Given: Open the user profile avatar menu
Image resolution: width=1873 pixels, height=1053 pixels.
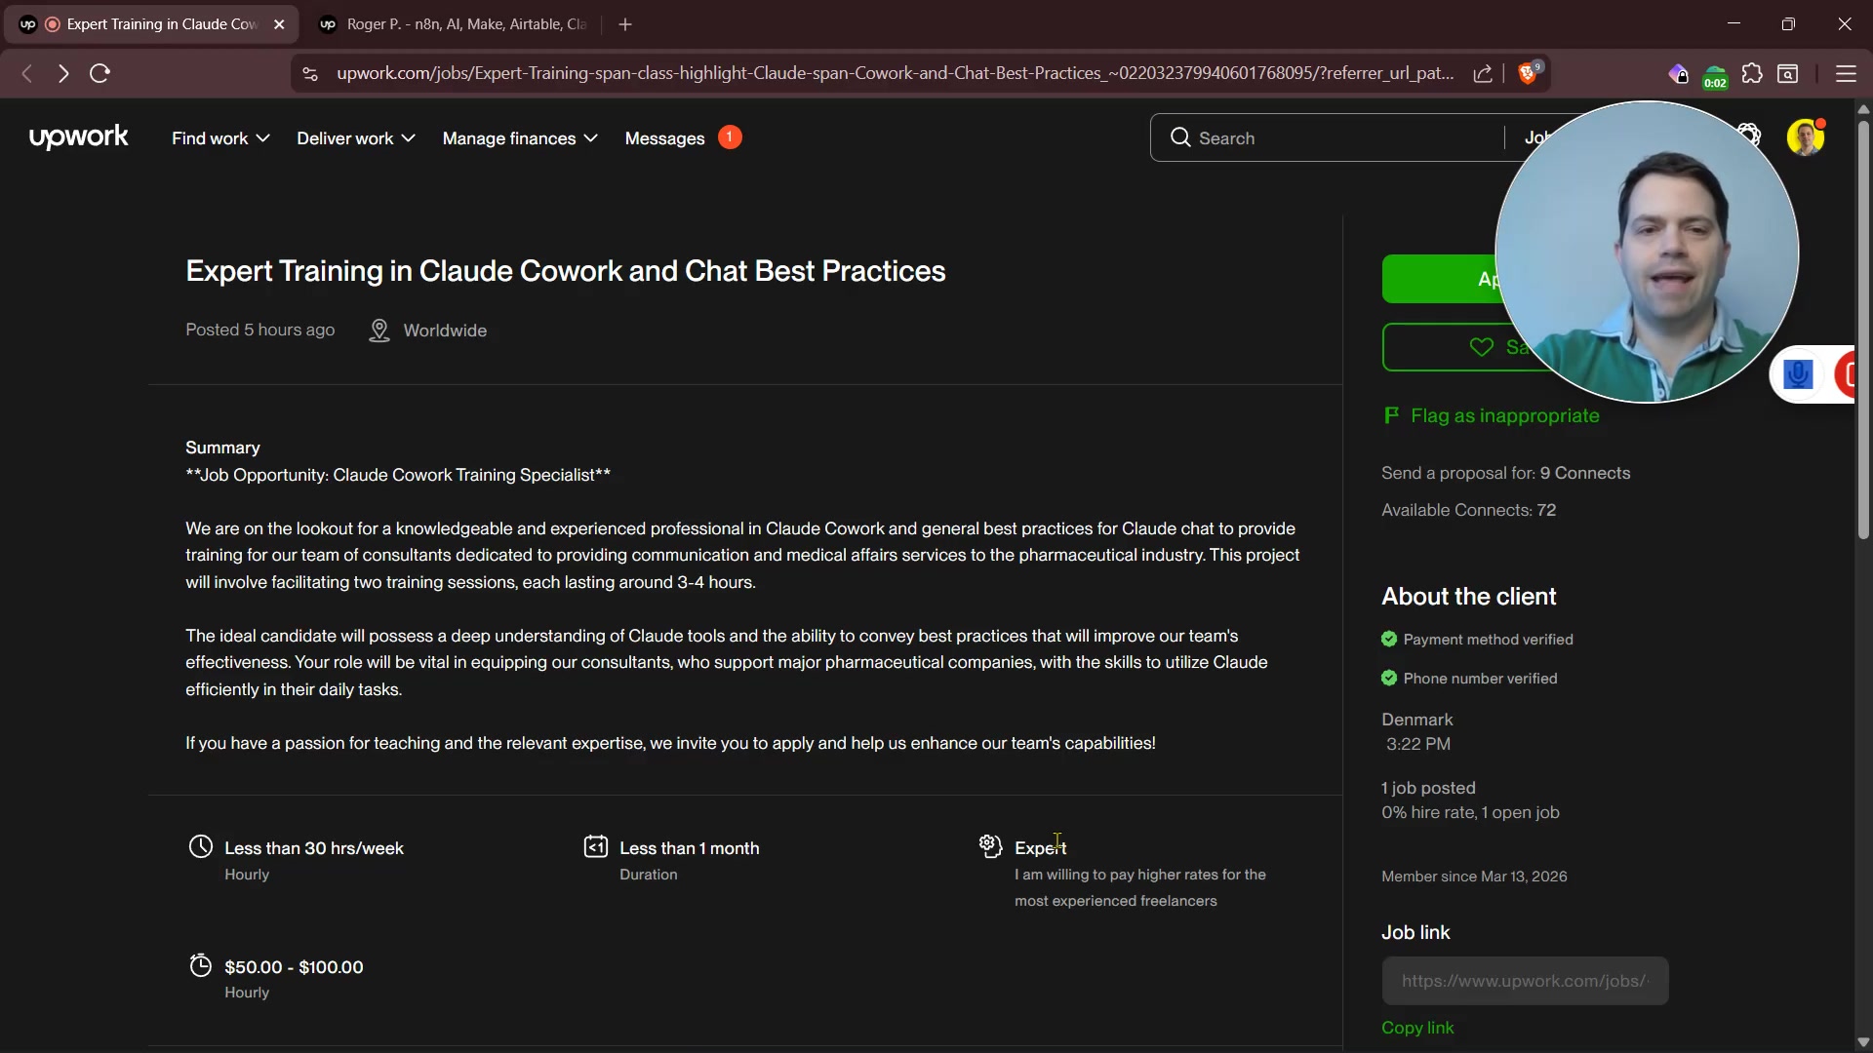Looking at the screenshot, I should click(x=1805, y=137).
